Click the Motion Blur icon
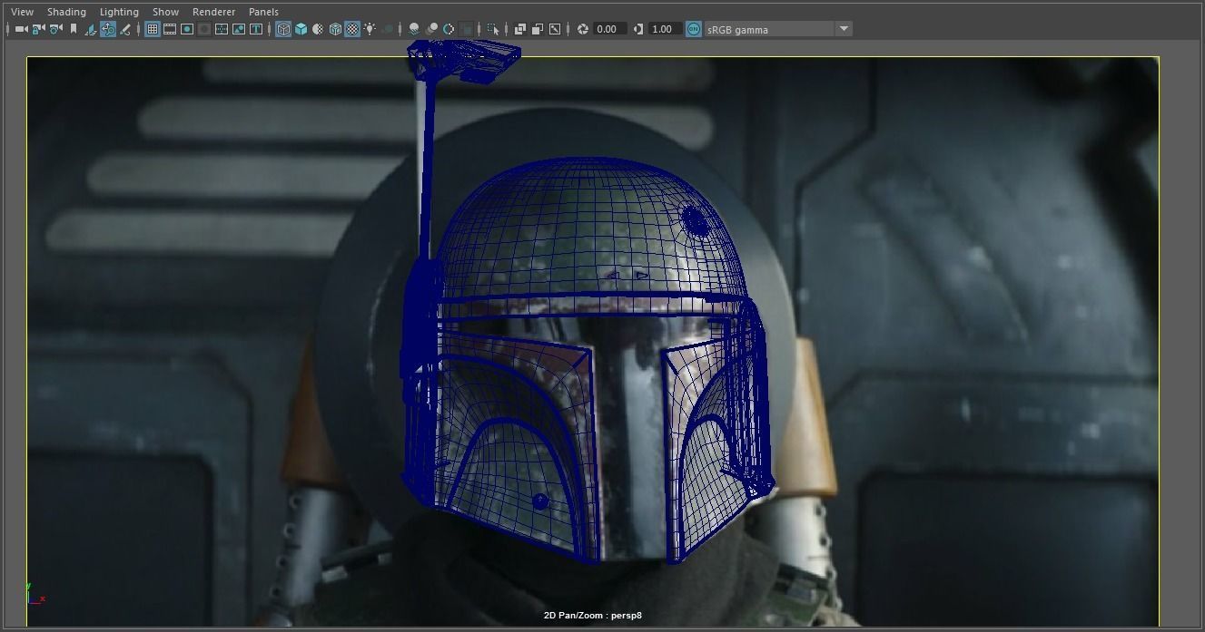Viewport: 1205px width, 632px height. [431, 29]
